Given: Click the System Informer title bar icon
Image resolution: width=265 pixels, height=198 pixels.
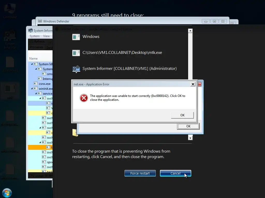Looking at the screenshot, I should (31, 30).
